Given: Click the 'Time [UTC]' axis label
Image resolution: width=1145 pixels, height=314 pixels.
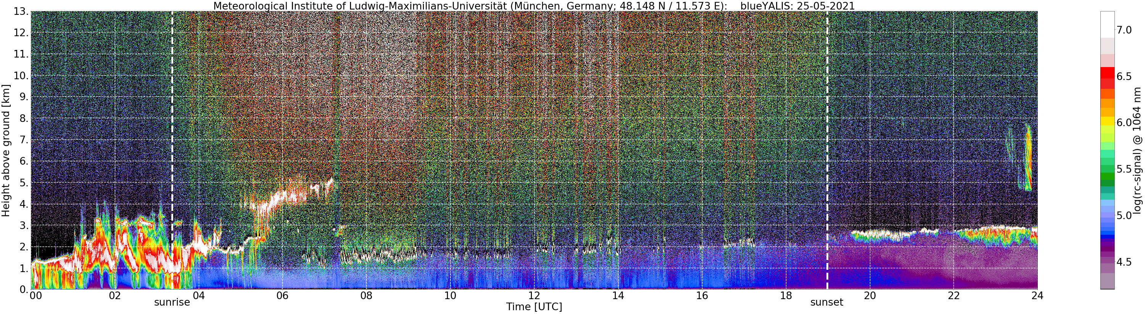Looking at the screenshot, I should coord(534,307).
